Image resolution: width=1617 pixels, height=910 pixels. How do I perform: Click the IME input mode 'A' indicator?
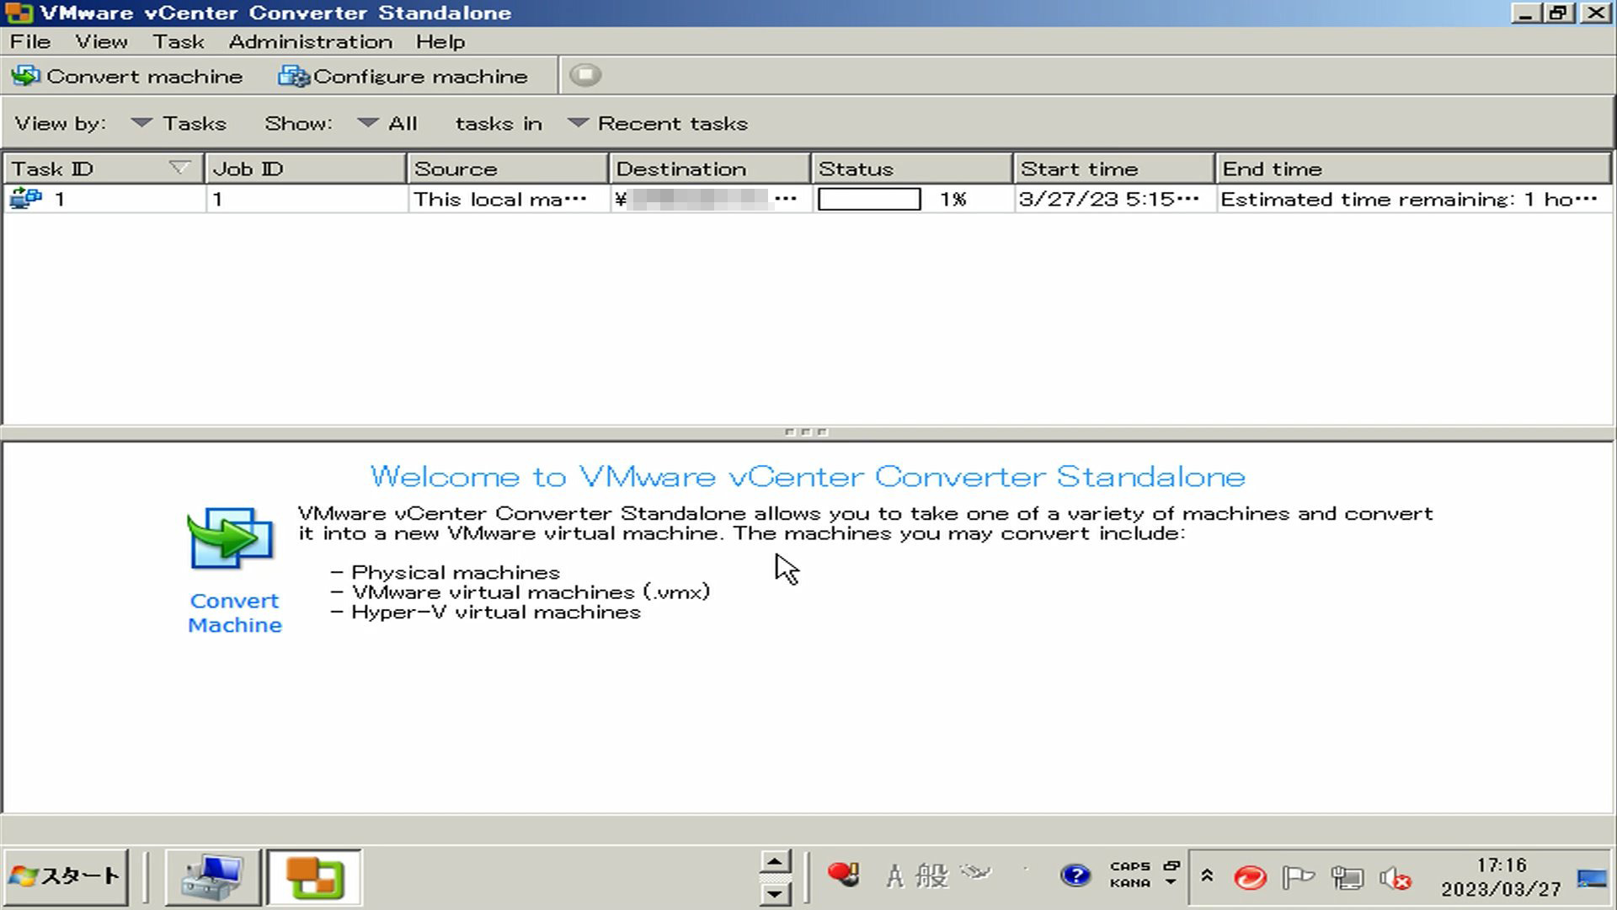894,877
